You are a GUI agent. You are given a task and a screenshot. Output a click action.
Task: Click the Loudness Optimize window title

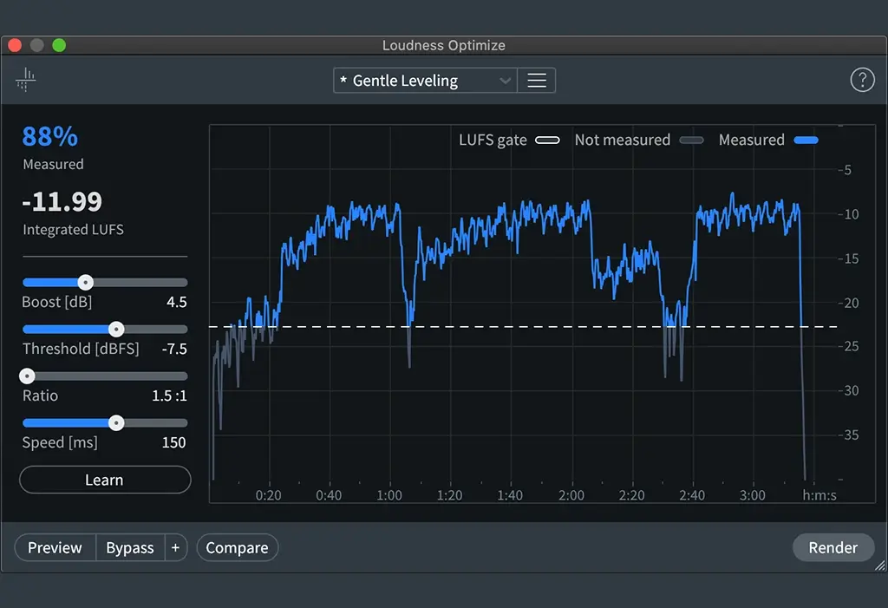443,45
